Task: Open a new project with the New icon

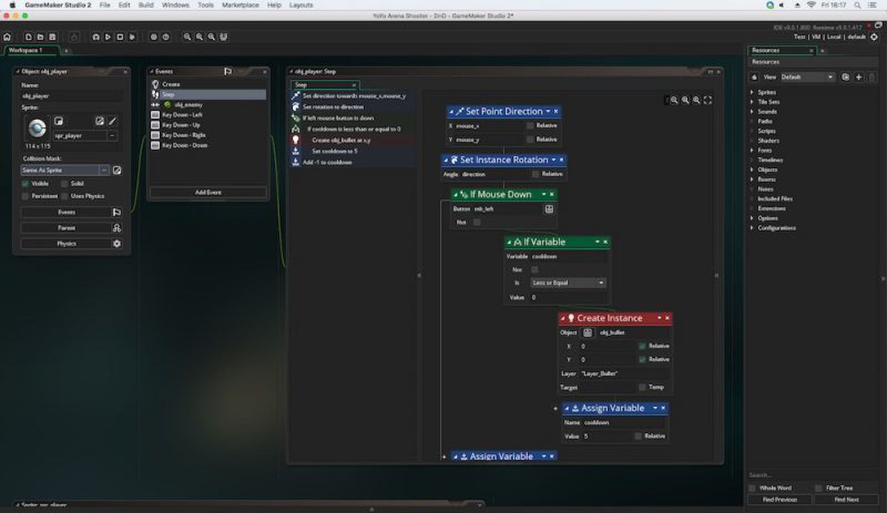Action: (x=29, y=37)
